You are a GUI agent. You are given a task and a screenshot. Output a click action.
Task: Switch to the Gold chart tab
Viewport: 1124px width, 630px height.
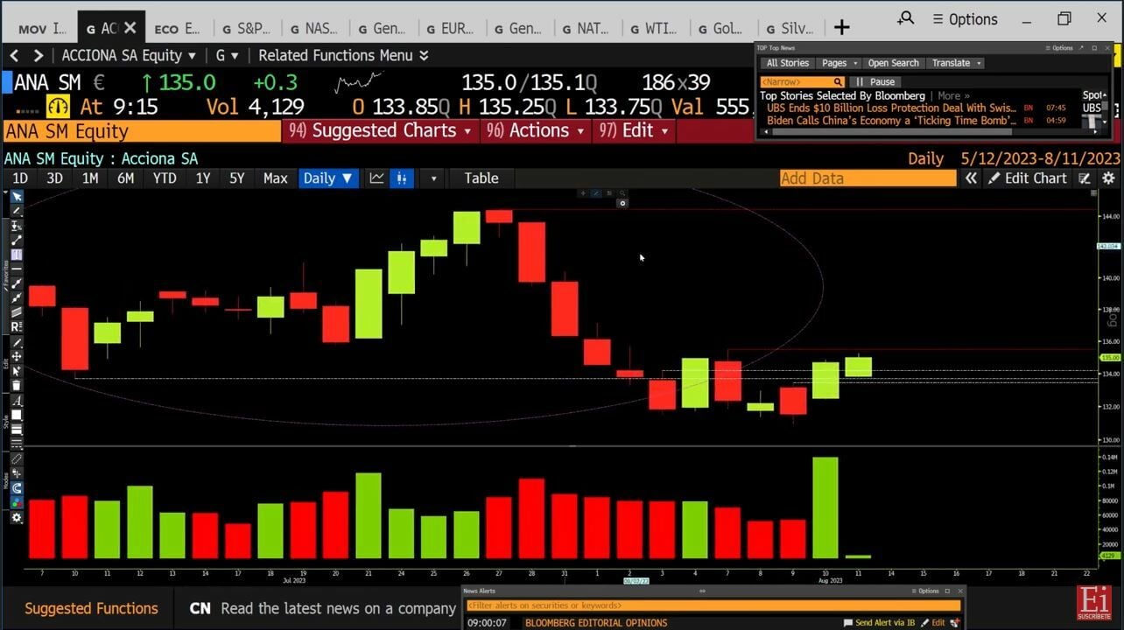[722, 29]
